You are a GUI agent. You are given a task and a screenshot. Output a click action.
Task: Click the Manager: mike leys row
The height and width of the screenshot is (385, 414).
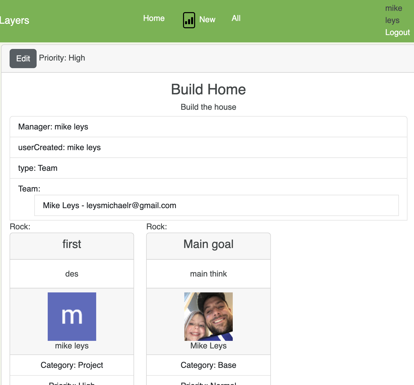[209, 127]
